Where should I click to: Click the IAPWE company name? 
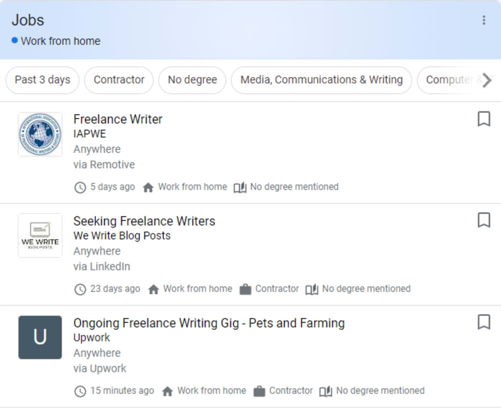coord(90,134)
